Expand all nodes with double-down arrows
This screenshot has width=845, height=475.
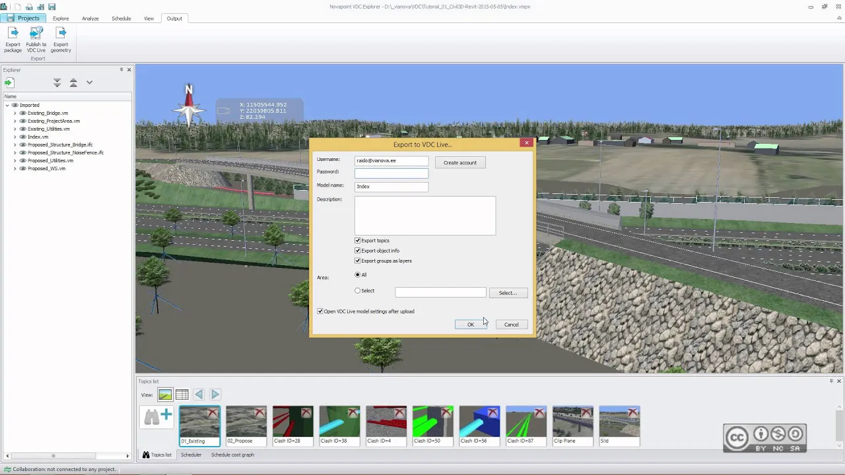[x=57, y=82]
